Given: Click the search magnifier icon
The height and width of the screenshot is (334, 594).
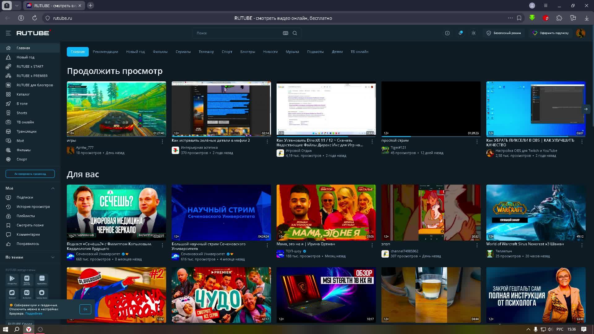Looking at the screenshot, I should [295, 33].
